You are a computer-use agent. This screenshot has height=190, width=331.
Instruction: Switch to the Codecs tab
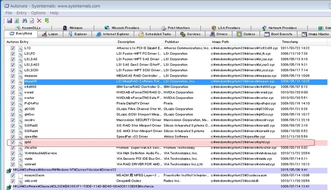(246, 34)
